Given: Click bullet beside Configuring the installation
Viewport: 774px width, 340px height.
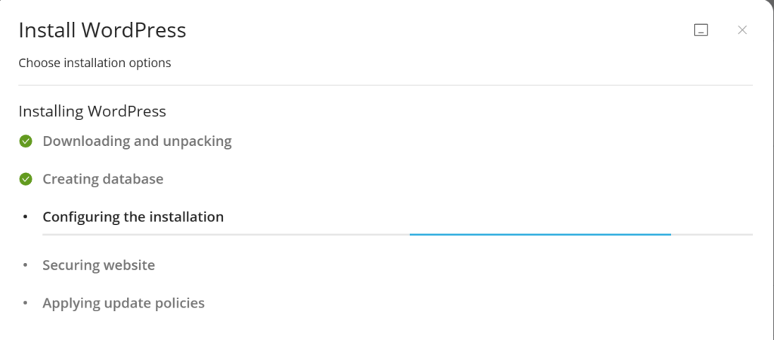Looking at the screenshot, I should point(26,218).
